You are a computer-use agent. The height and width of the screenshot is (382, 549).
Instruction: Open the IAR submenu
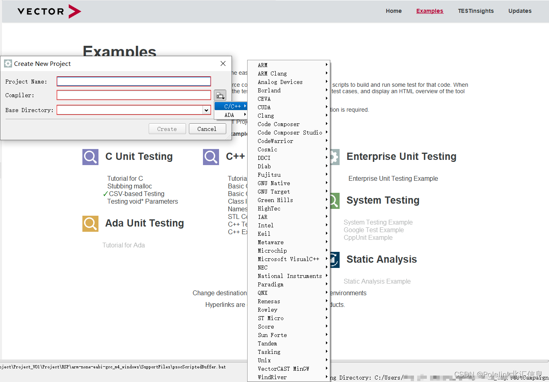tap(289, 217)
